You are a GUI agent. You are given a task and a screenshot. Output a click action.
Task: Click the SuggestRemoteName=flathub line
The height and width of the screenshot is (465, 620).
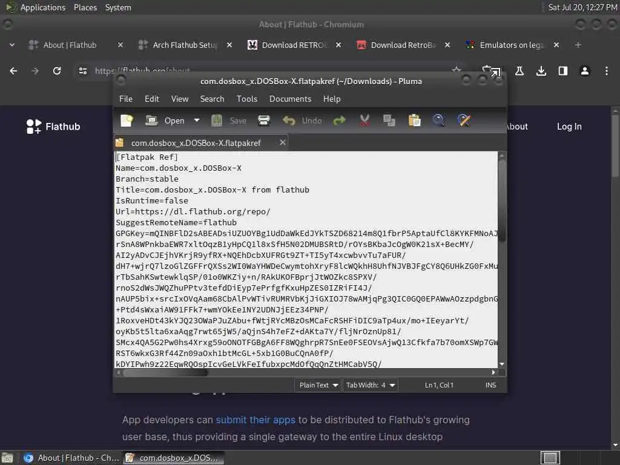[x=176, y=223]
